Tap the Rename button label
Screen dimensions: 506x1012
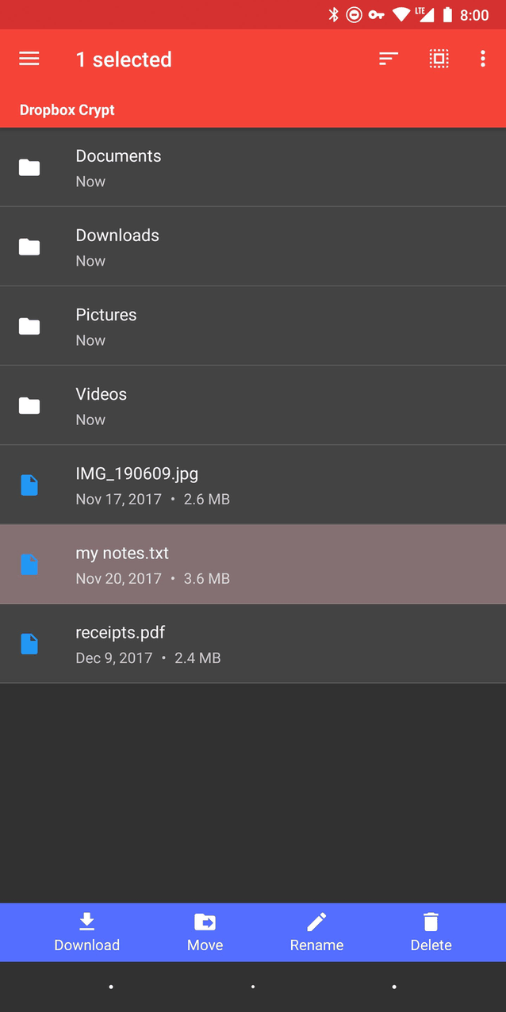(x=316, y=945)
